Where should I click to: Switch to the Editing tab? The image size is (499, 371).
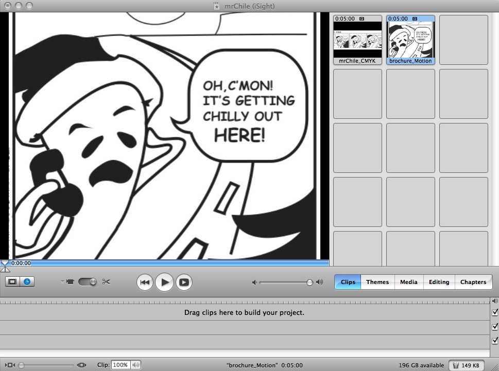tap(439, 282)
